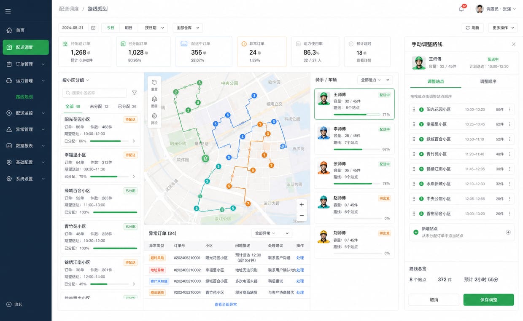Click the filter funnel icon beside community search
This screenshot has width=523, height=321.
click(134, 93)
